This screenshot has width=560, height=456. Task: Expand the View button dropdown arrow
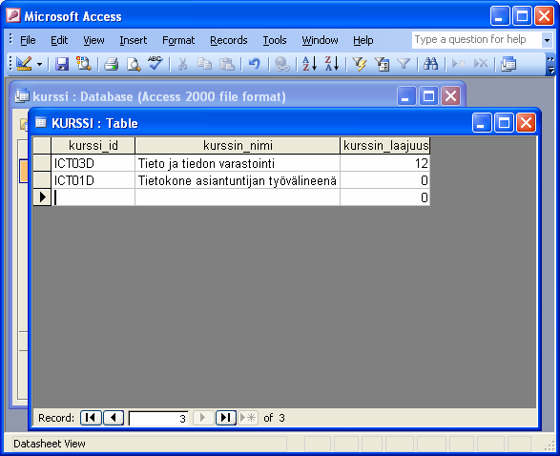pos(39,65)
